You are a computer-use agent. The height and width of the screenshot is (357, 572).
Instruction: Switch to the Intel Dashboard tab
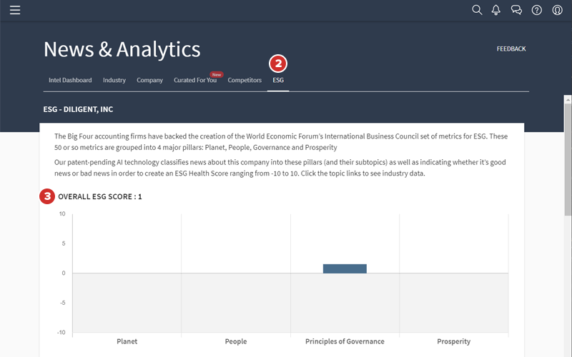(x=70, y=80)
